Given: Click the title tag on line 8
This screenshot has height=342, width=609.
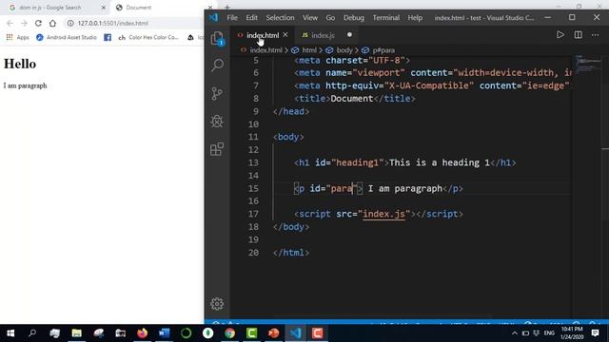Looking at the screenshot, I should [355, 99].
